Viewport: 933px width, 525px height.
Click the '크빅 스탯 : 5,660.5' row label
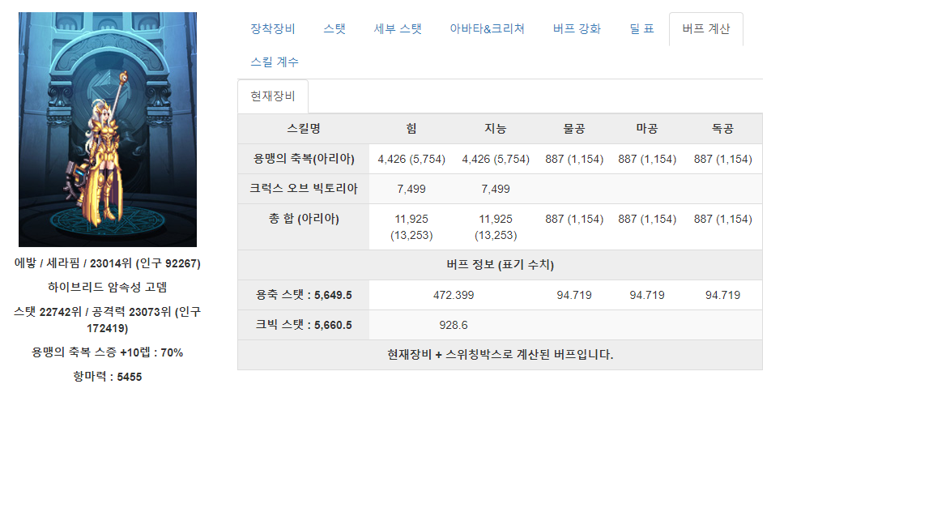click(x=304, y=325)
